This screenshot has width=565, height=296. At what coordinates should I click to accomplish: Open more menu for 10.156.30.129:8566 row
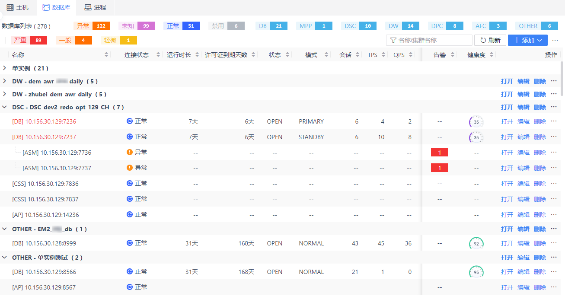(554, 272)
